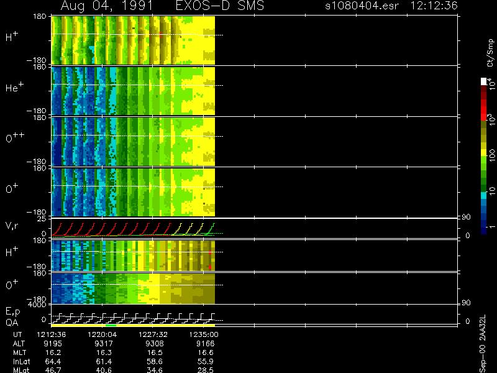Click the InLat value "55.9"

[206, 361]
